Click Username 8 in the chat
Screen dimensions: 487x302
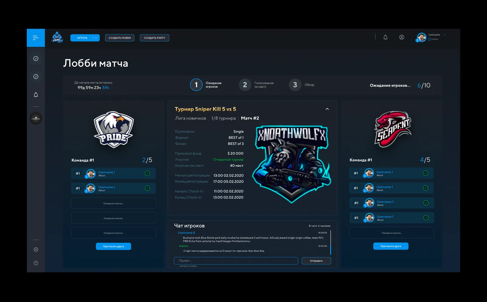click(x=186, y=233)
